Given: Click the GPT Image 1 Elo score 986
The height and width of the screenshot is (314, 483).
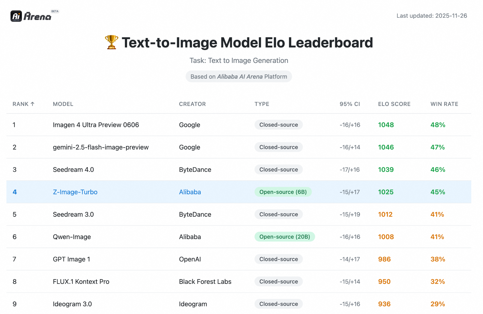Looking at the screenshot, I should [384, 259].
